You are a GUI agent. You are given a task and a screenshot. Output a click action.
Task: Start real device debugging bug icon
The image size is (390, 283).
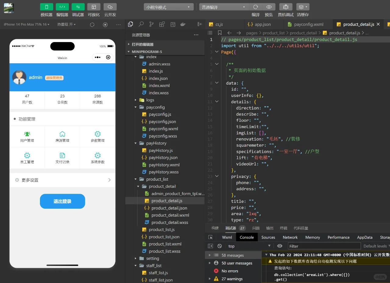pos(286,7)
